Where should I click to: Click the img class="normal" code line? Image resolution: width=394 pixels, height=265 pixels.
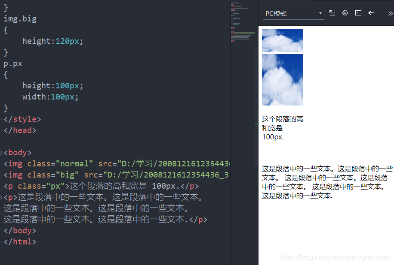[x=117, y=164]
